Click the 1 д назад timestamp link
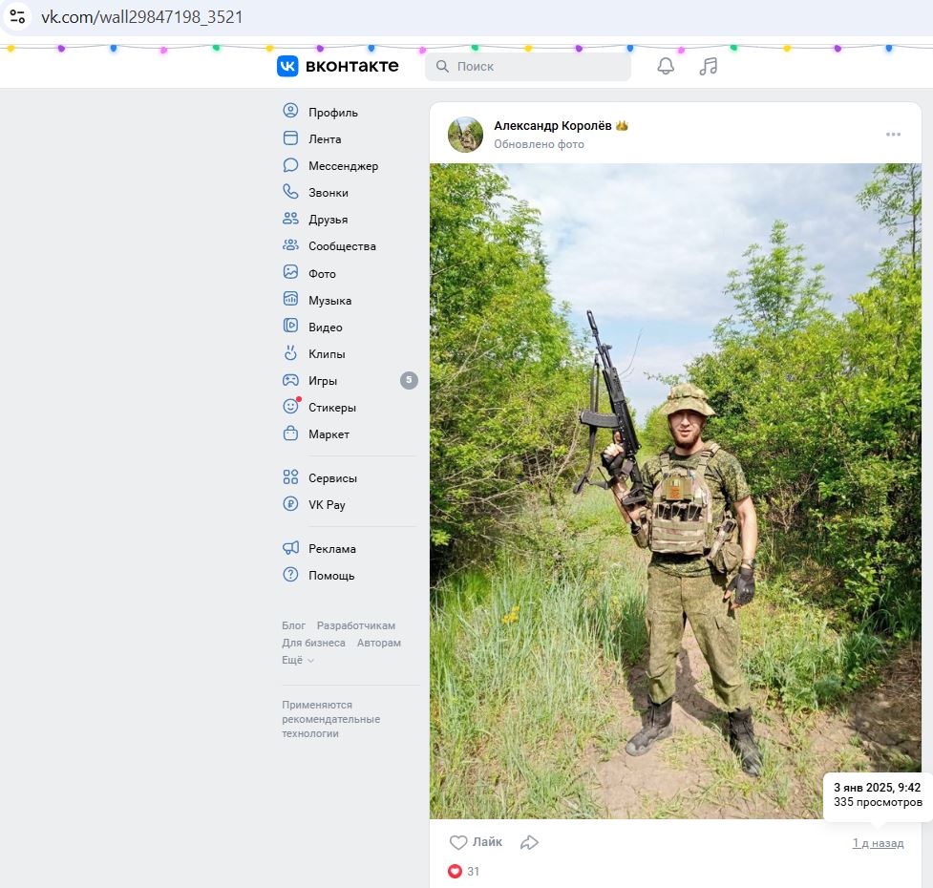 click(878, 843)
